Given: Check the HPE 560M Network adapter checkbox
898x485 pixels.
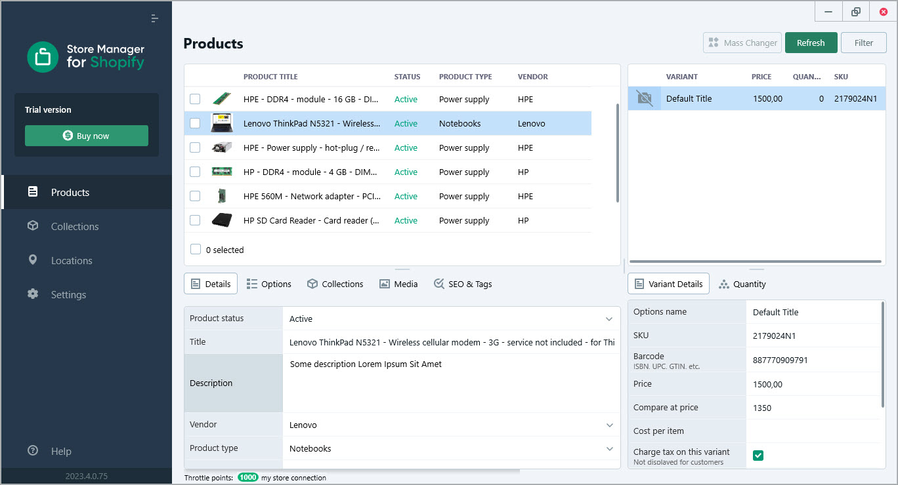Looking at the screenshot, I should coord(195,196).
